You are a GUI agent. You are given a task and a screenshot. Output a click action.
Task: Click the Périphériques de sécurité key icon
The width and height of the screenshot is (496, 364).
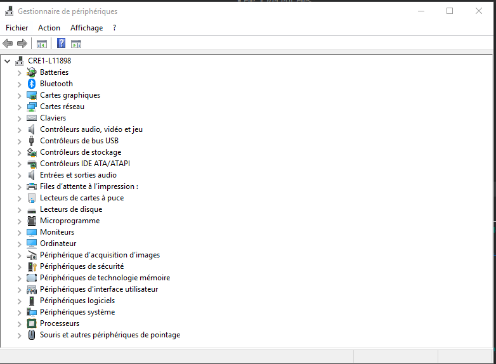tap(32, 266)
